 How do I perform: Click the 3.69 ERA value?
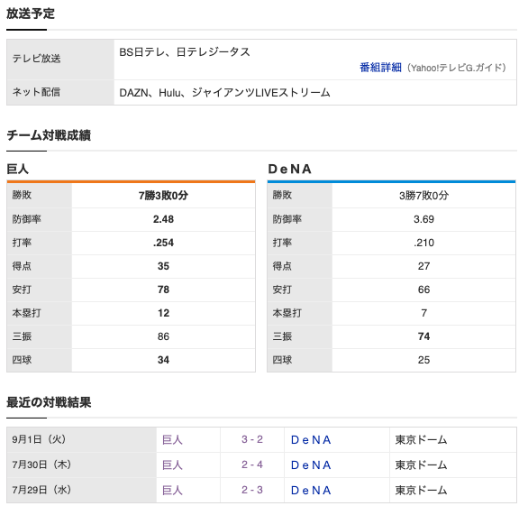(423, 219)
